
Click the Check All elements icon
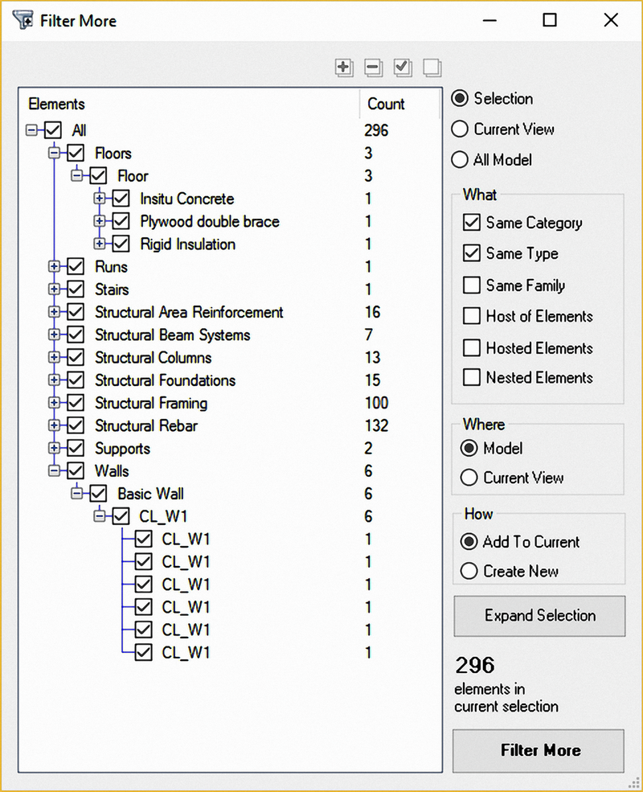coord(403,68)
